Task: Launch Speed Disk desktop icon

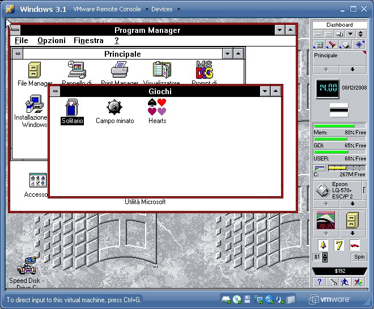Action: [x=26, y=265]
